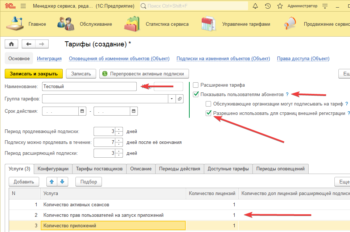Click the Наименование text field

(x=89, y=86)
